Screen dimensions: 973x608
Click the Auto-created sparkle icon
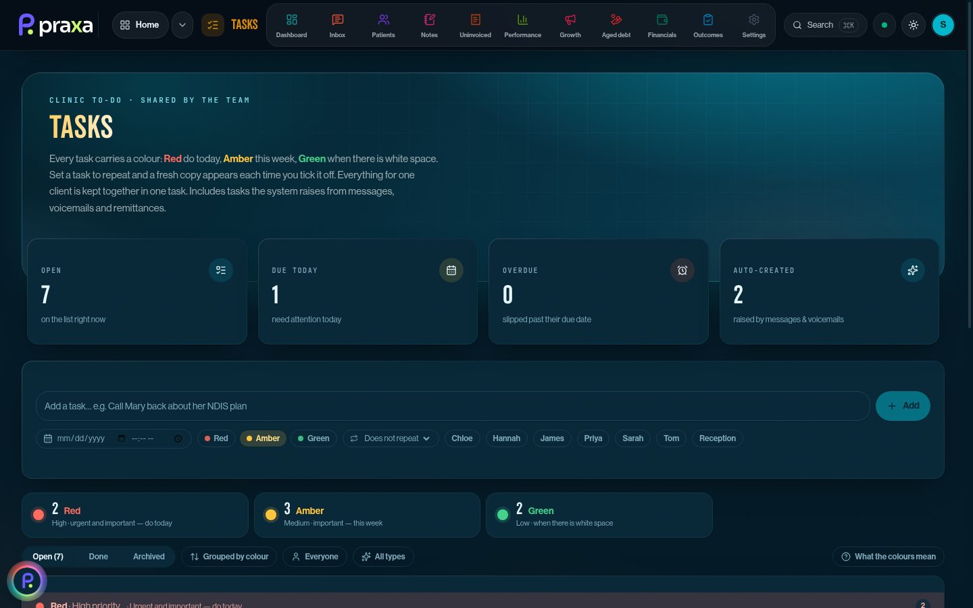click(913, 270)
